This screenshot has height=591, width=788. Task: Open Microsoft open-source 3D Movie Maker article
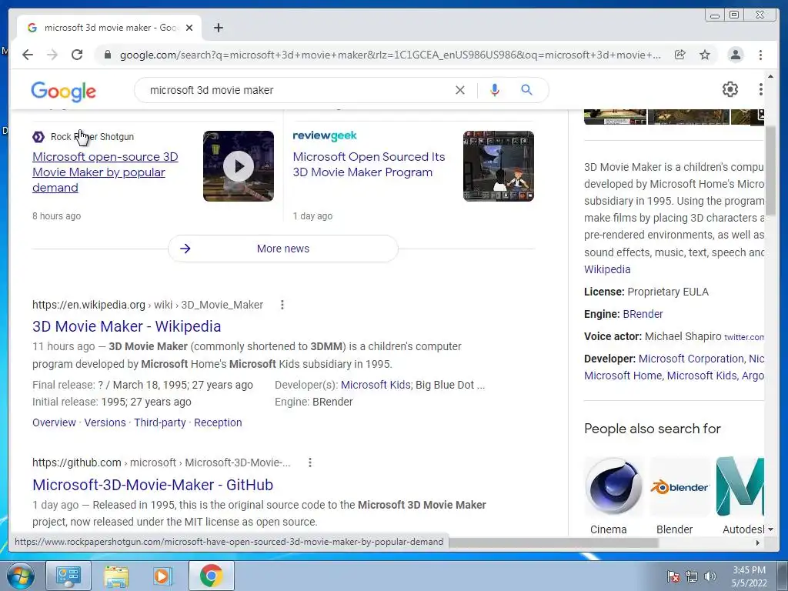pos(105,172)
